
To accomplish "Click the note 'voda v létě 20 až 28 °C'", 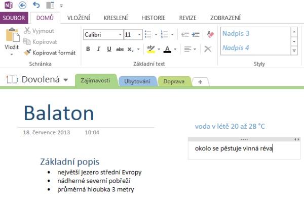I will [x=230, y=127].
